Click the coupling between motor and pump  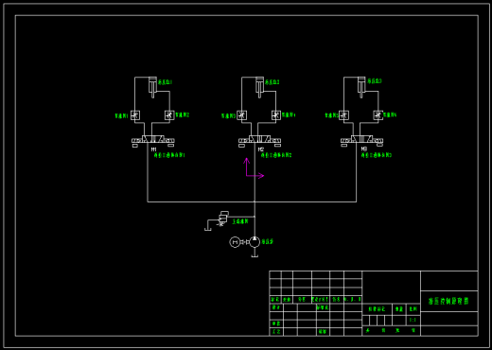click(x=245, y=242)
